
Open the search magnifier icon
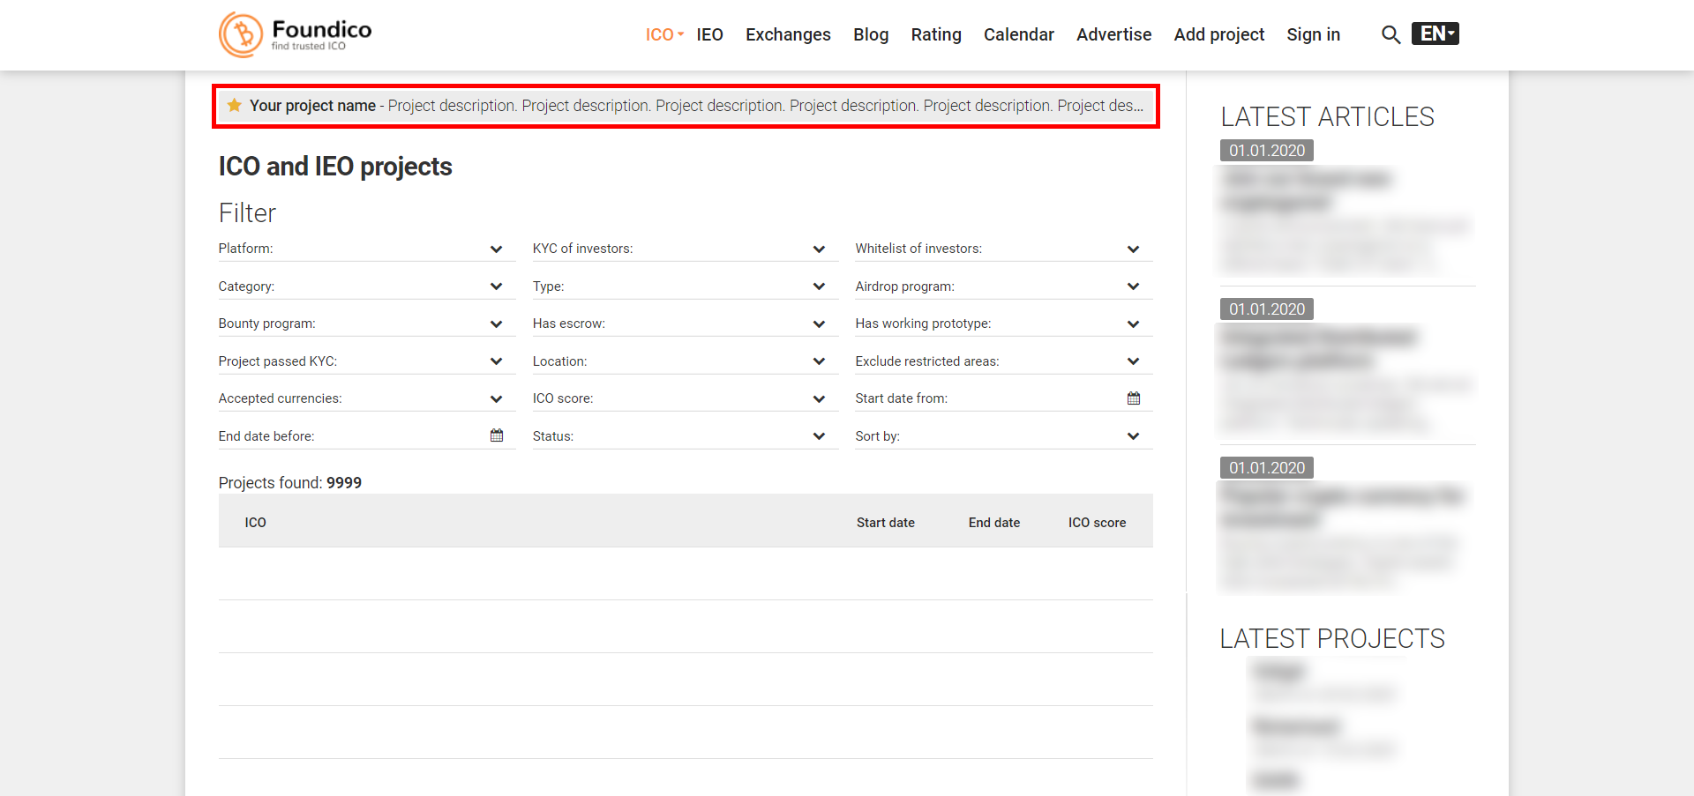pyautogui.click(x=1390, y=34)
